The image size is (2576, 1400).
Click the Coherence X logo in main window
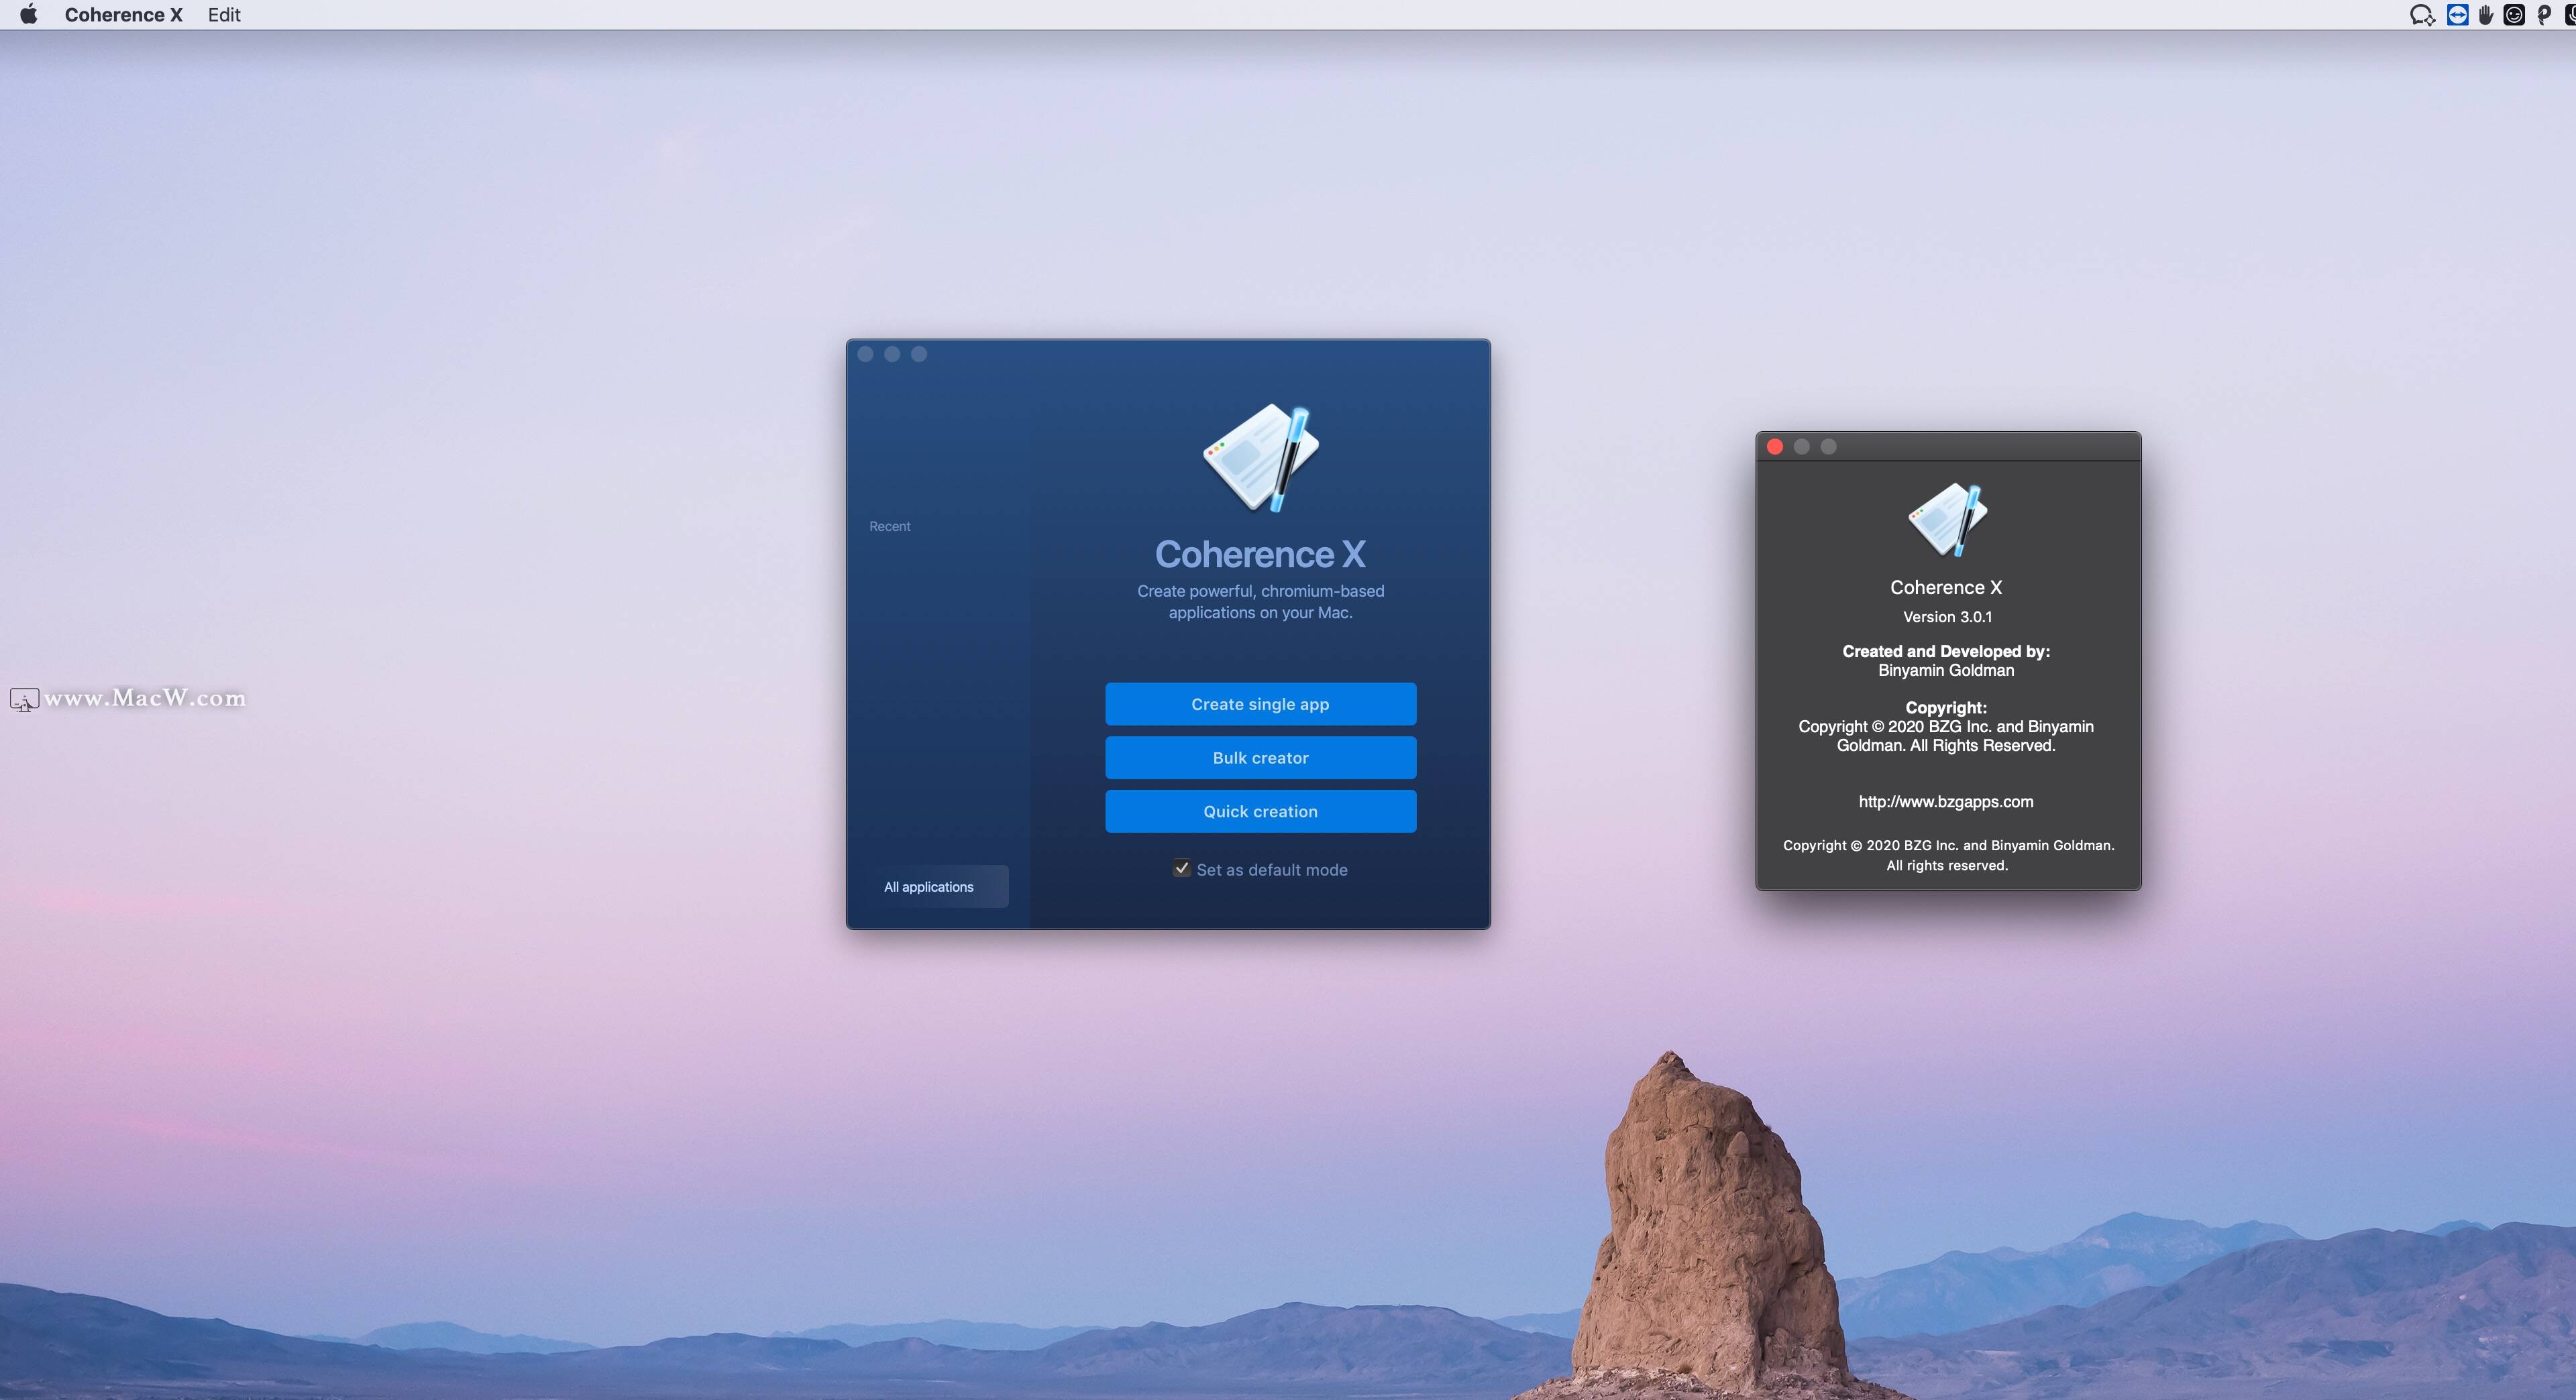click(1260, 458)
